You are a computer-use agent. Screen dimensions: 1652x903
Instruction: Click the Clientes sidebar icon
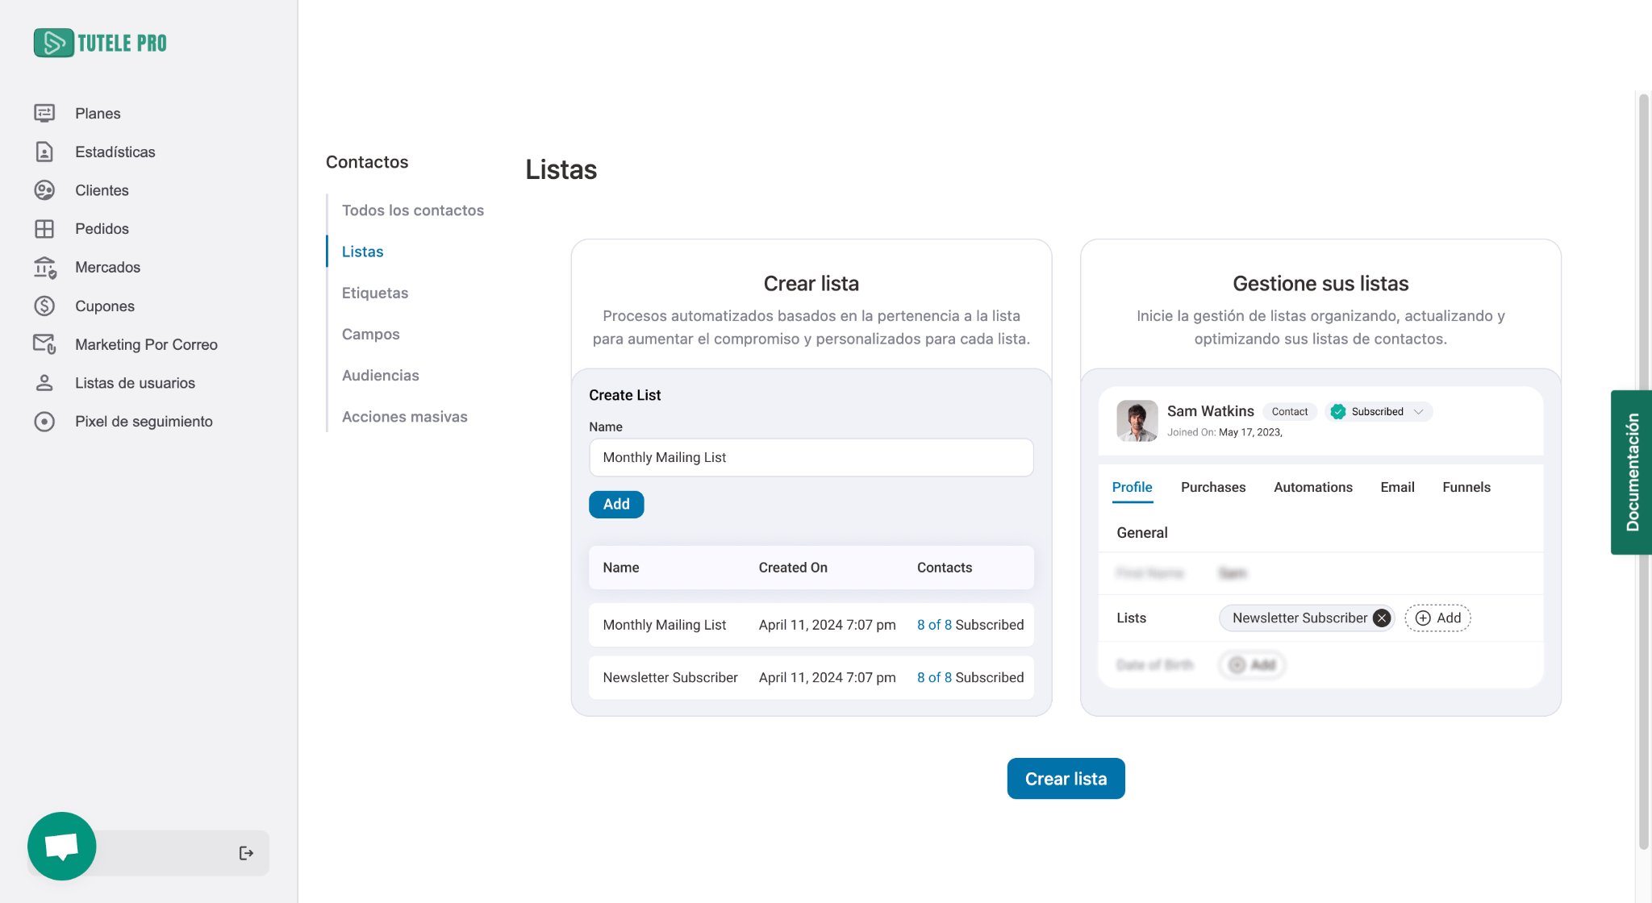point(44,190)
